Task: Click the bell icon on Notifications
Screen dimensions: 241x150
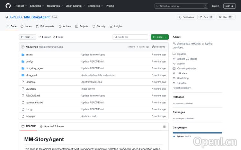Action: tap(180, 17)
